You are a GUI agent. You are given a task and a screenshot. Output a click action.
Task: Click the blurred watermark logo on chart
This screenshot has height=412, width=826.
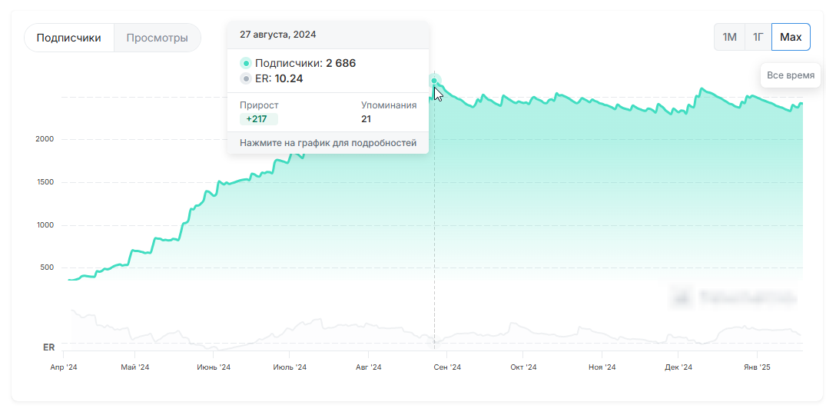733,297
